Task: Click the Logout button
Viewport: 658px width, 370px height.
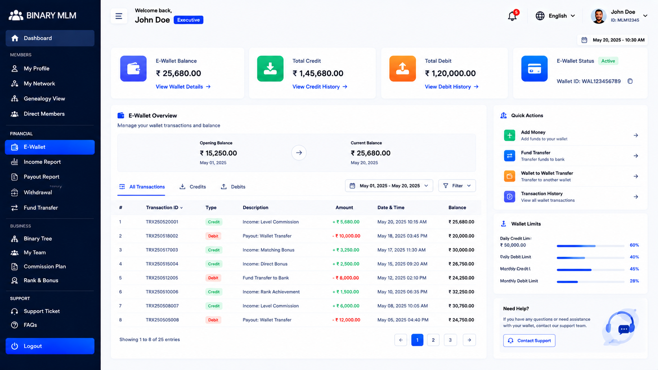Action: [x=50, y=346]
